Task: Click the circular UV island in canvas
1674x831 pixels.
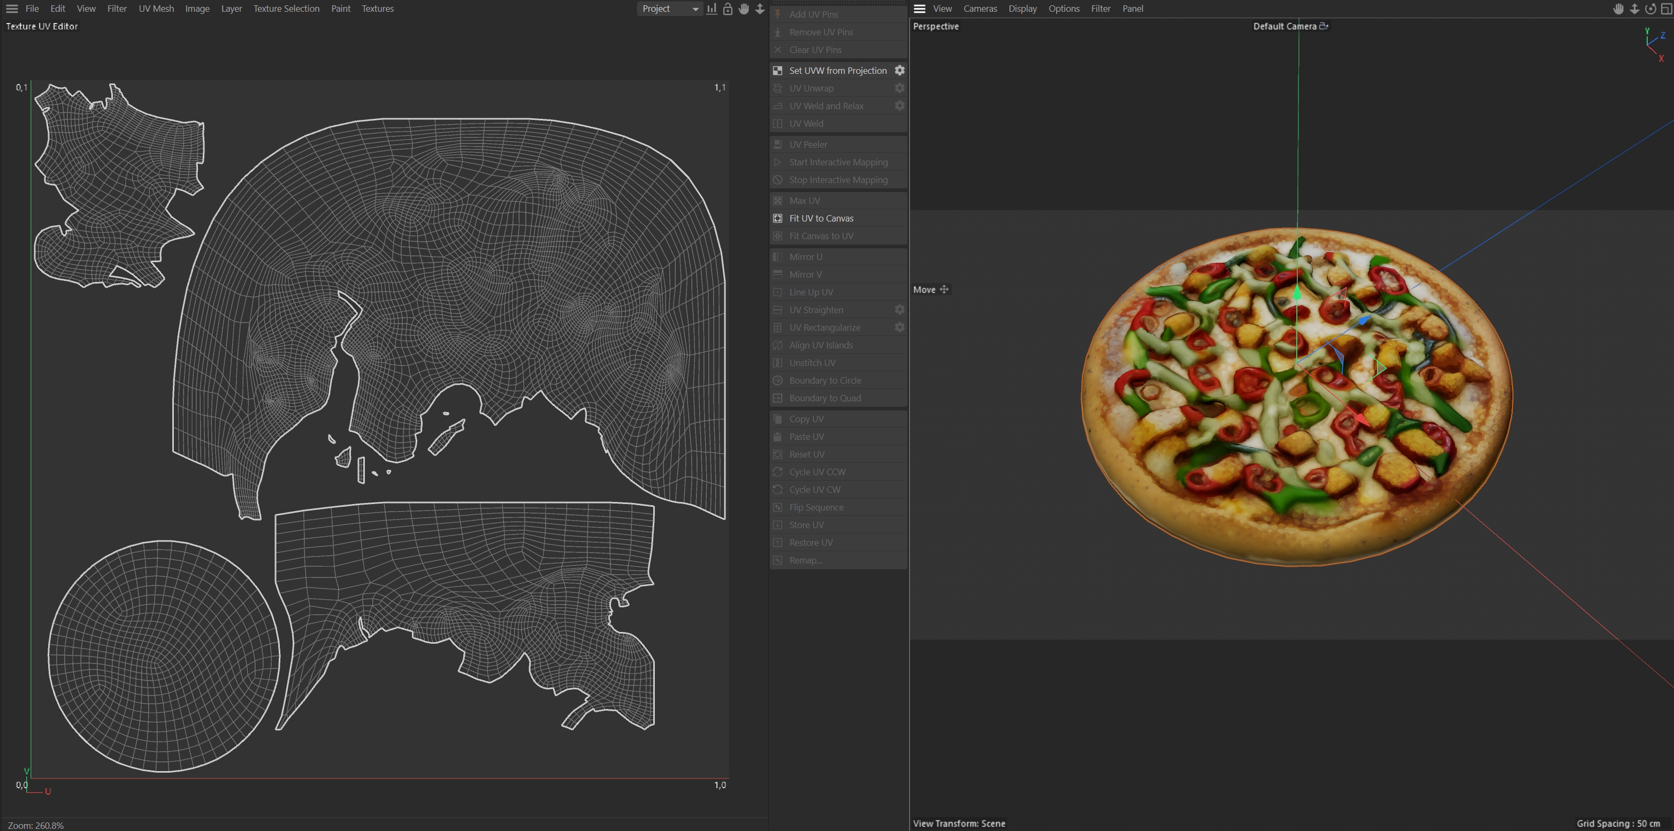Action: pos(163,656)
